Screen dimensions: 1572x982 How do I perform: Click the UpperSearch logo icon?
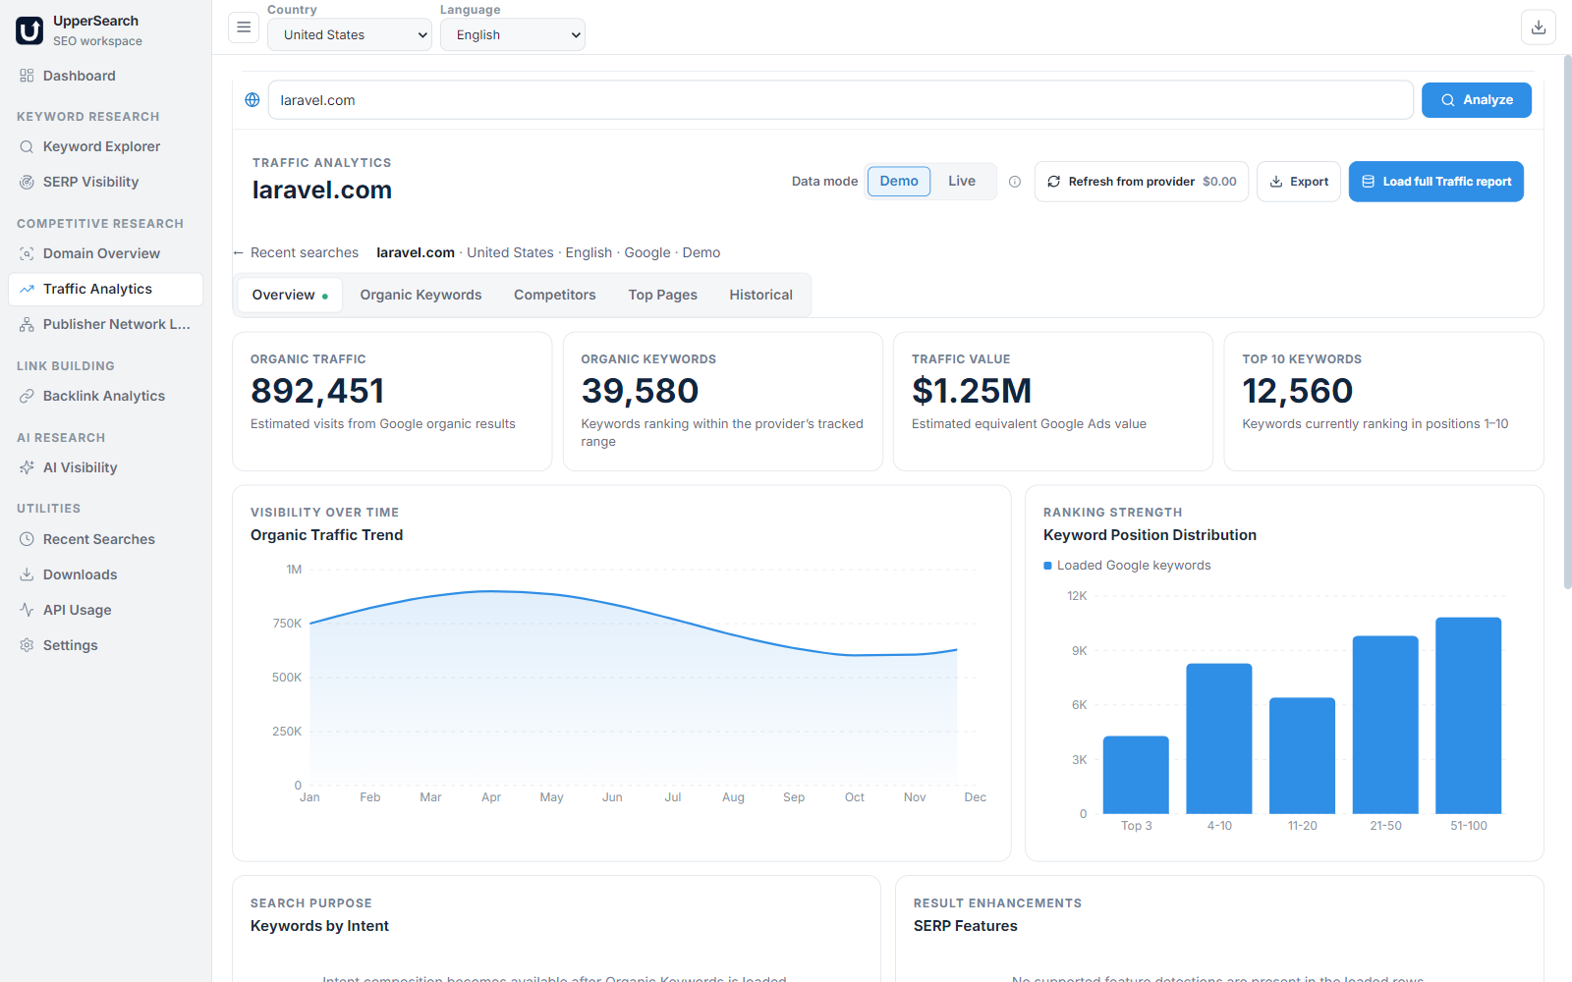[x=29, y=30]
